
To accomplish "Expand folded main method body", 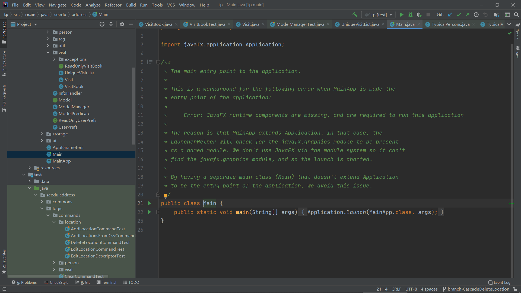I will pos(158,212).
